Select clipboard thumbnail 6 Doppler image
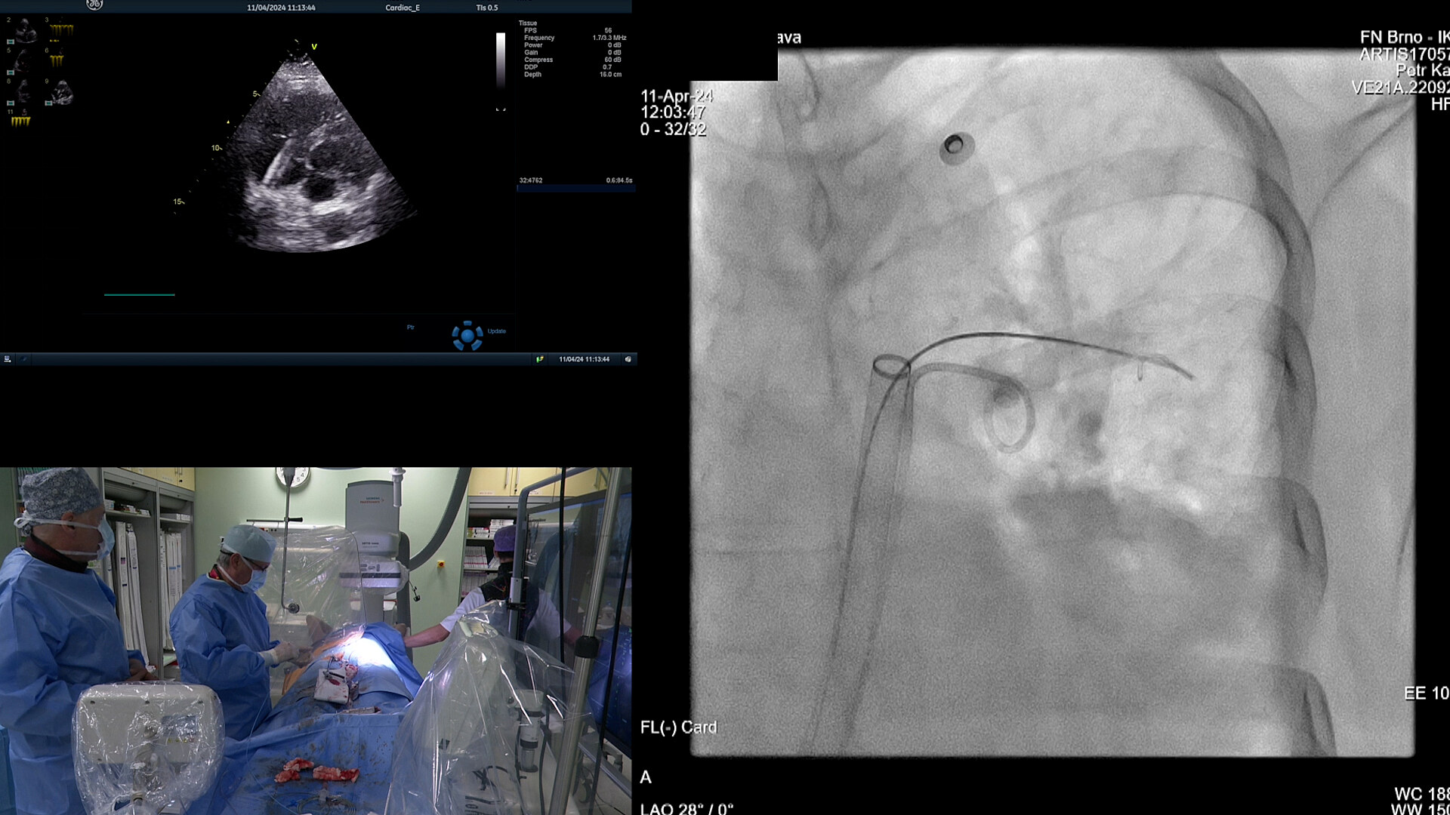The height and width of the screenshot is (815, 1450). 57,60
